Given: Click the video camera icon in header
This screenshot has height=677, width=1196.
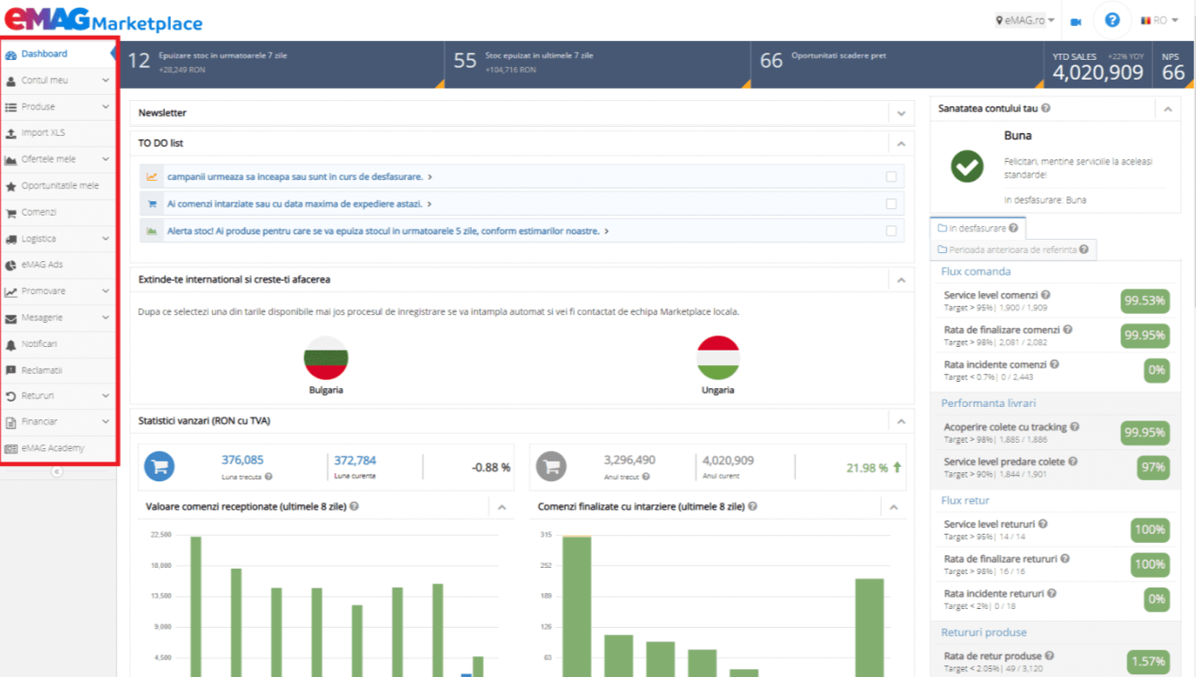Looking at the screenshot, I should pyautogui.click(x=1076, y=21).
